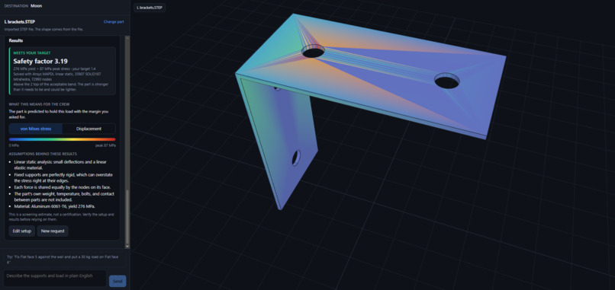The image size is (615, 290).
Task: Click the scrollbar down arrow
Action: tap(127, 246)
